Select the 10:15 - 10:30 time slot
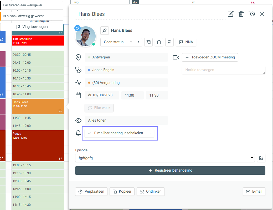This screenshot has width=273, height=210. pos(38,78)
